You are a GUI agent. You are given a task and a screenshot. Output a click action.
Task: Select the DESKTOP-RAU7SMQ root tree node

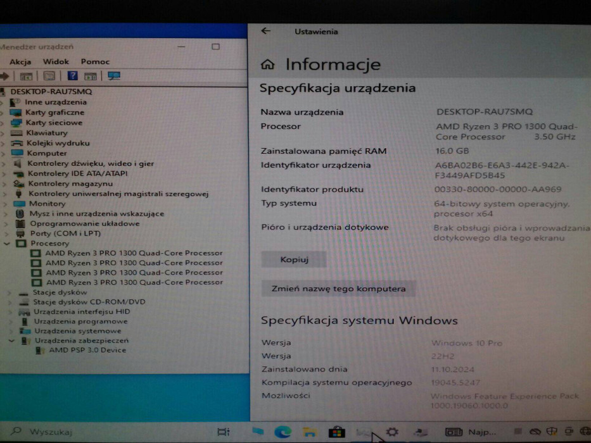pos(51,92)
